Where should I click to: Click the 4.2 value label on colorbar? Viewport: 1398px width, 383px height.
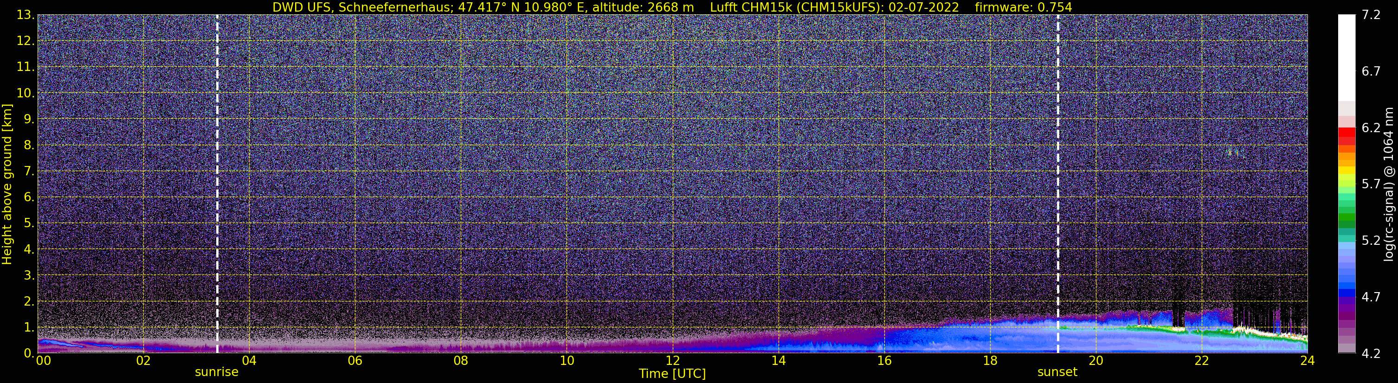pos(1370,354)
